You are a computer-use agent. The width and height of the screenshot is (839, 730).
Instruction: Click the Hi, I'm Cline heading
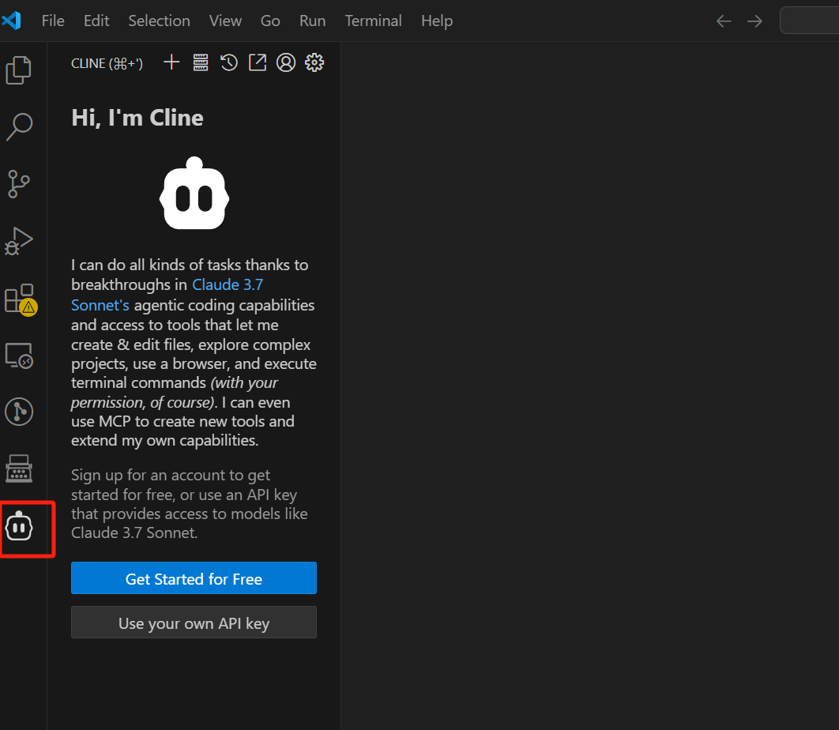click(x=137, y=118)
